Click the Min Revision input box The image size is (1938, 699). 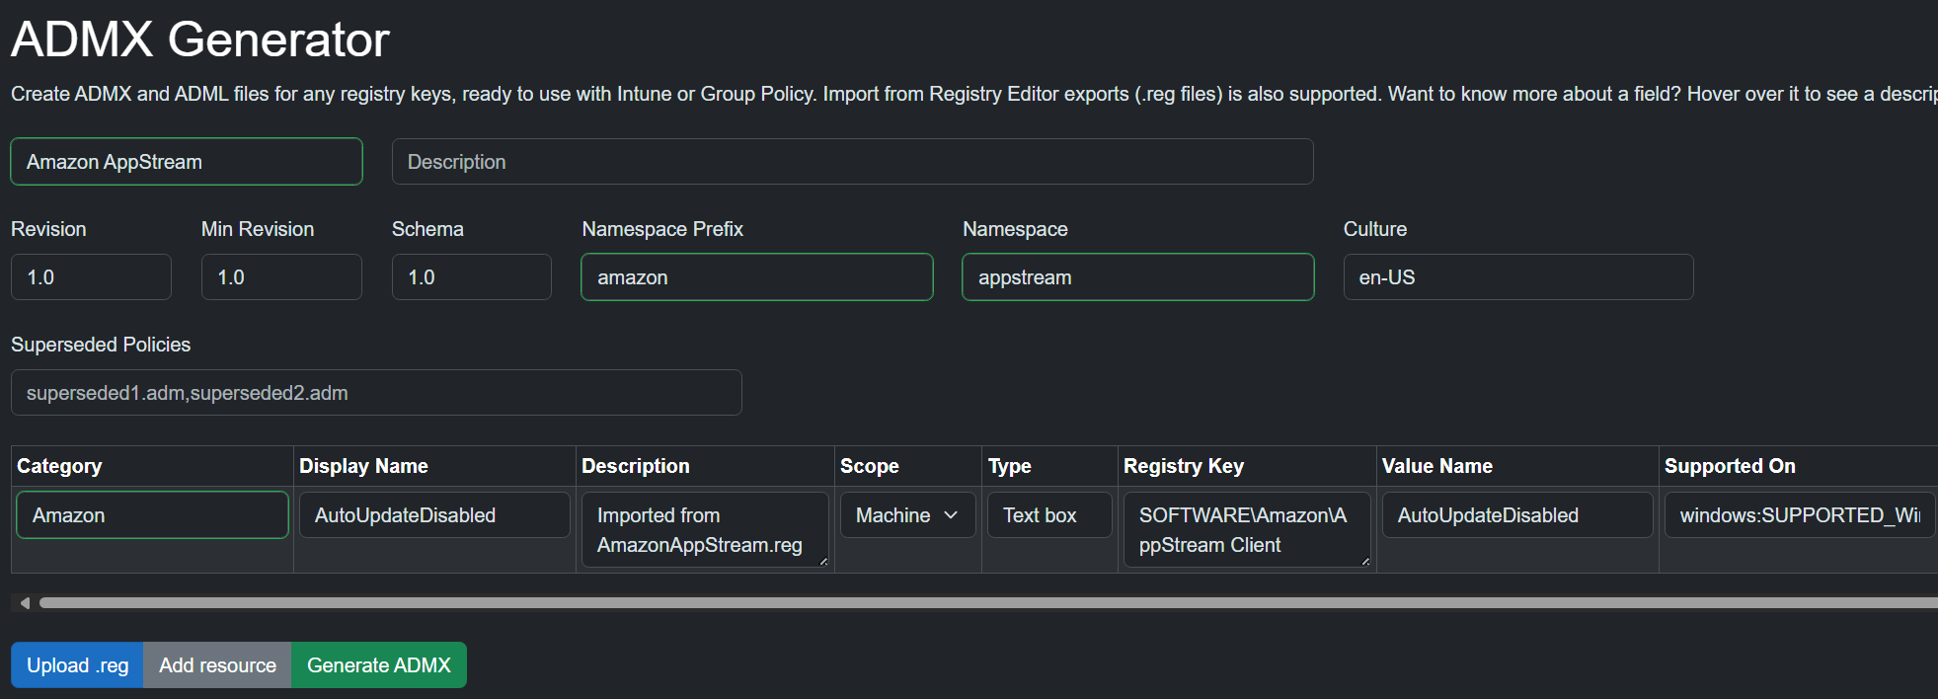(281, 277)
